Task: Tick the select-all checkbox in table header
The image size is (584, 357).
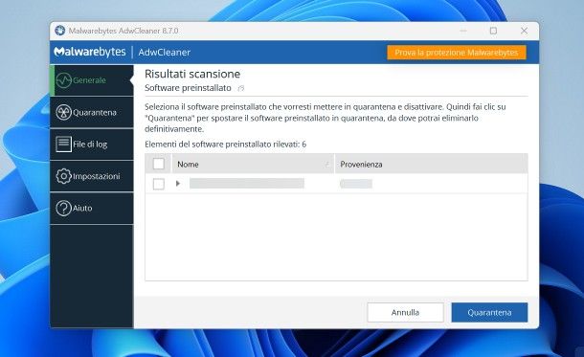Action: click(159, 164)
